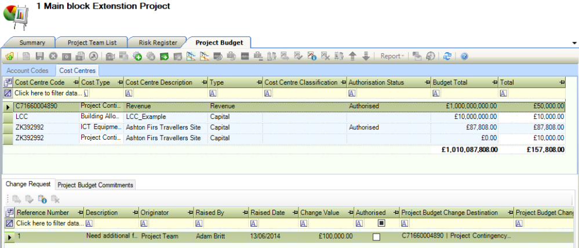
Task: Click the floppy disk save icon
Action: [39, 56]
